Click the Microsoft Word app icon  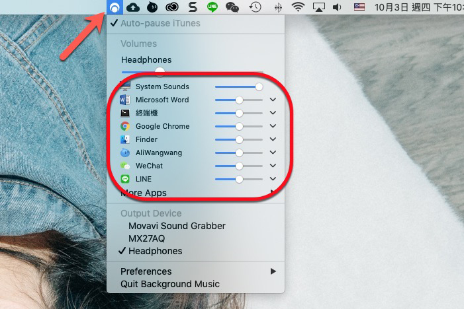tap(125, 100)
